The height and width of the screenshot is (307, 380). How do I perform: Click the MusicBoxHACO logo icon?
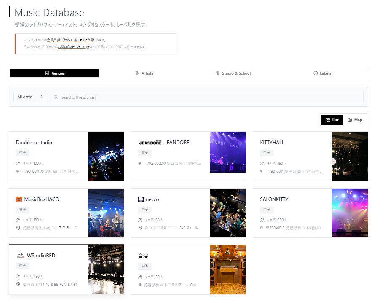point(19,199)
